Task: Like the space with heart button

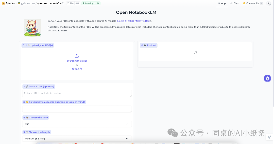Action: [x=71, y=3]
